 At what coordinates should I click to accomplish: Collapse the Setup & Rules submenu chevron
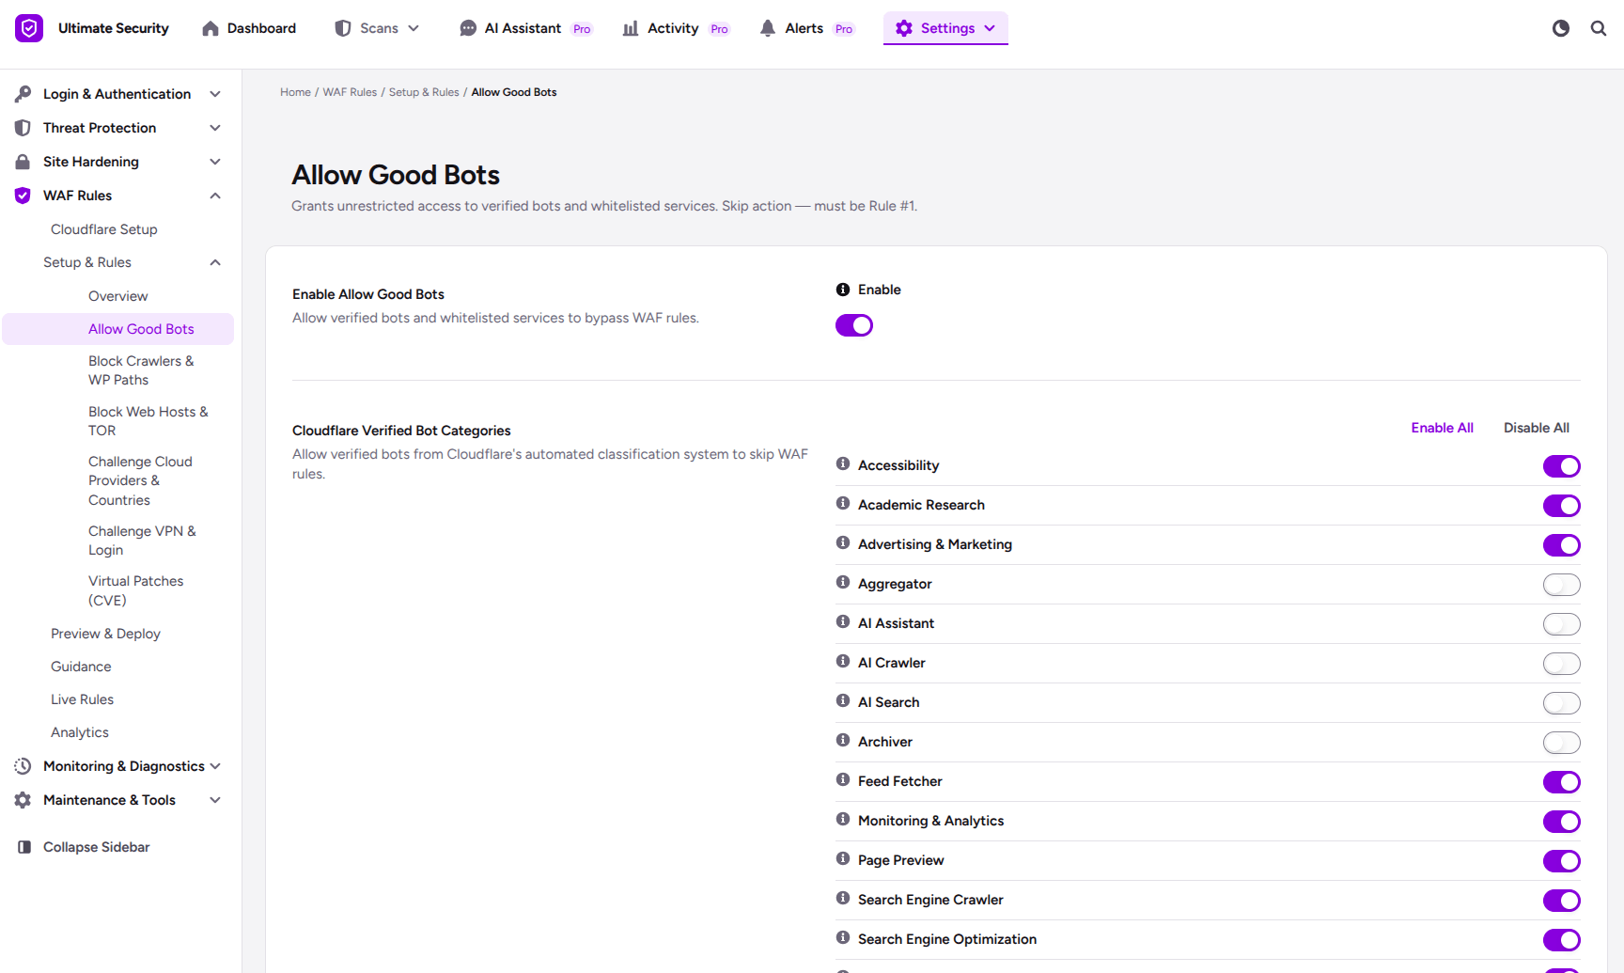click(215, 262)
